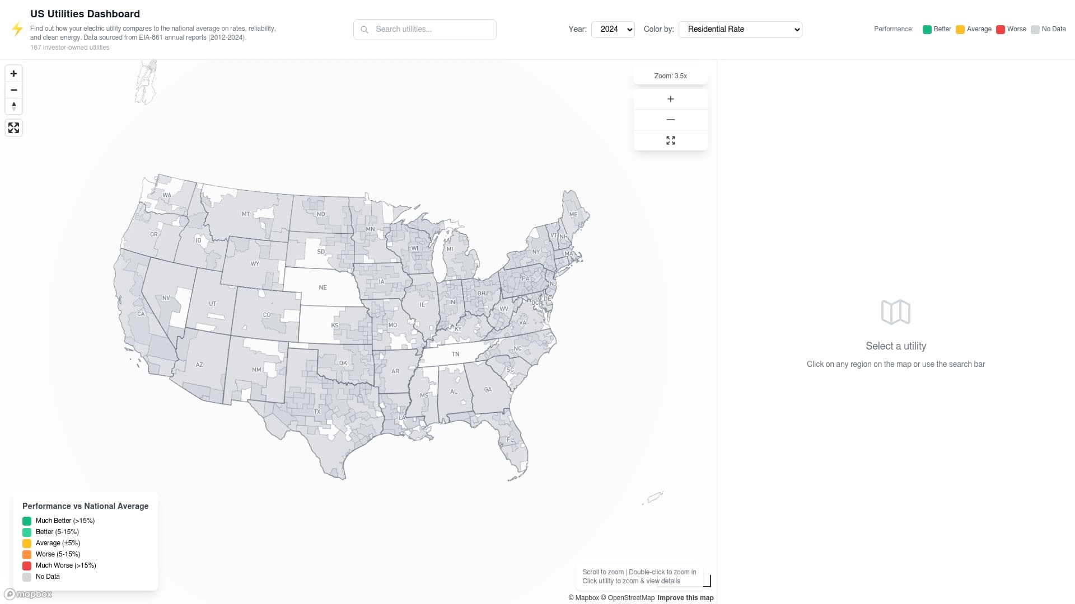The width and height of the screenshot is (1075, 604).
Task: Open the Year dropdown
Action: click(x=613, y=29)
